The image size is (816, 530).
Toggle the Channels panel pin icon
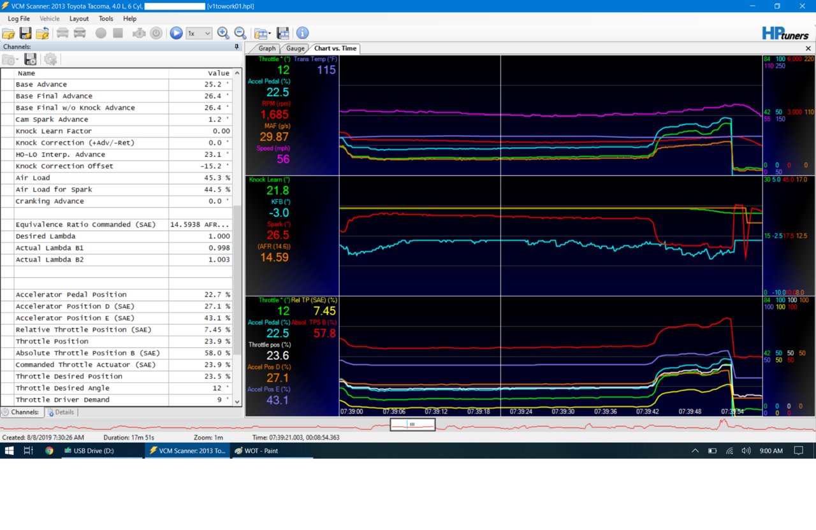click(237, 47)
